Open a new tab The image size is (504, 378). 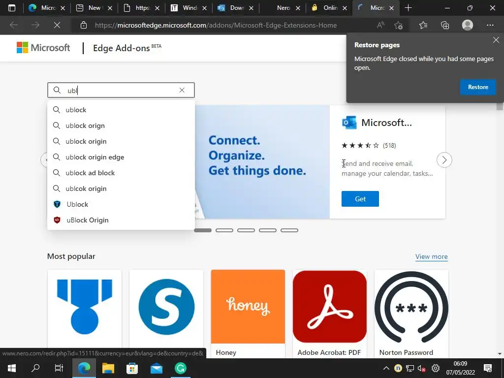click(408, 8)
